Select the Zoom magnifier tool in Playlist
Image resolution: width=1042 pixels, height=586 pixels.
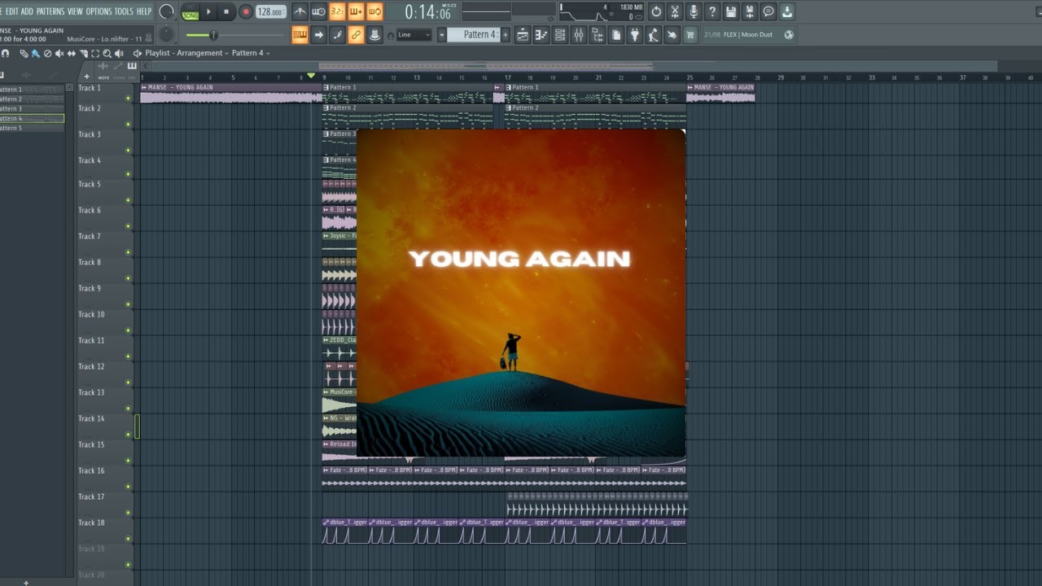click(x=107, y=53)
